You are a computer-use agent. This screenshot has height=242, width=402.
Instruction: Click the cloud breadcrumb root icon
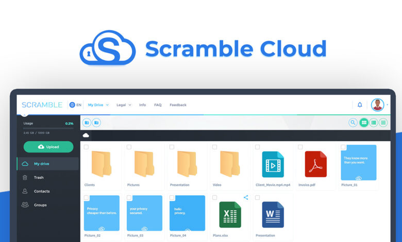pyautogui.click(x=86, y=135)
